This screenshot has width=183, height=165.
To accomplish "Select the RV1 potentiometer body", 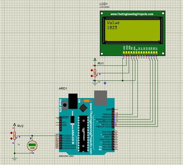I will (x=95, y=73).
